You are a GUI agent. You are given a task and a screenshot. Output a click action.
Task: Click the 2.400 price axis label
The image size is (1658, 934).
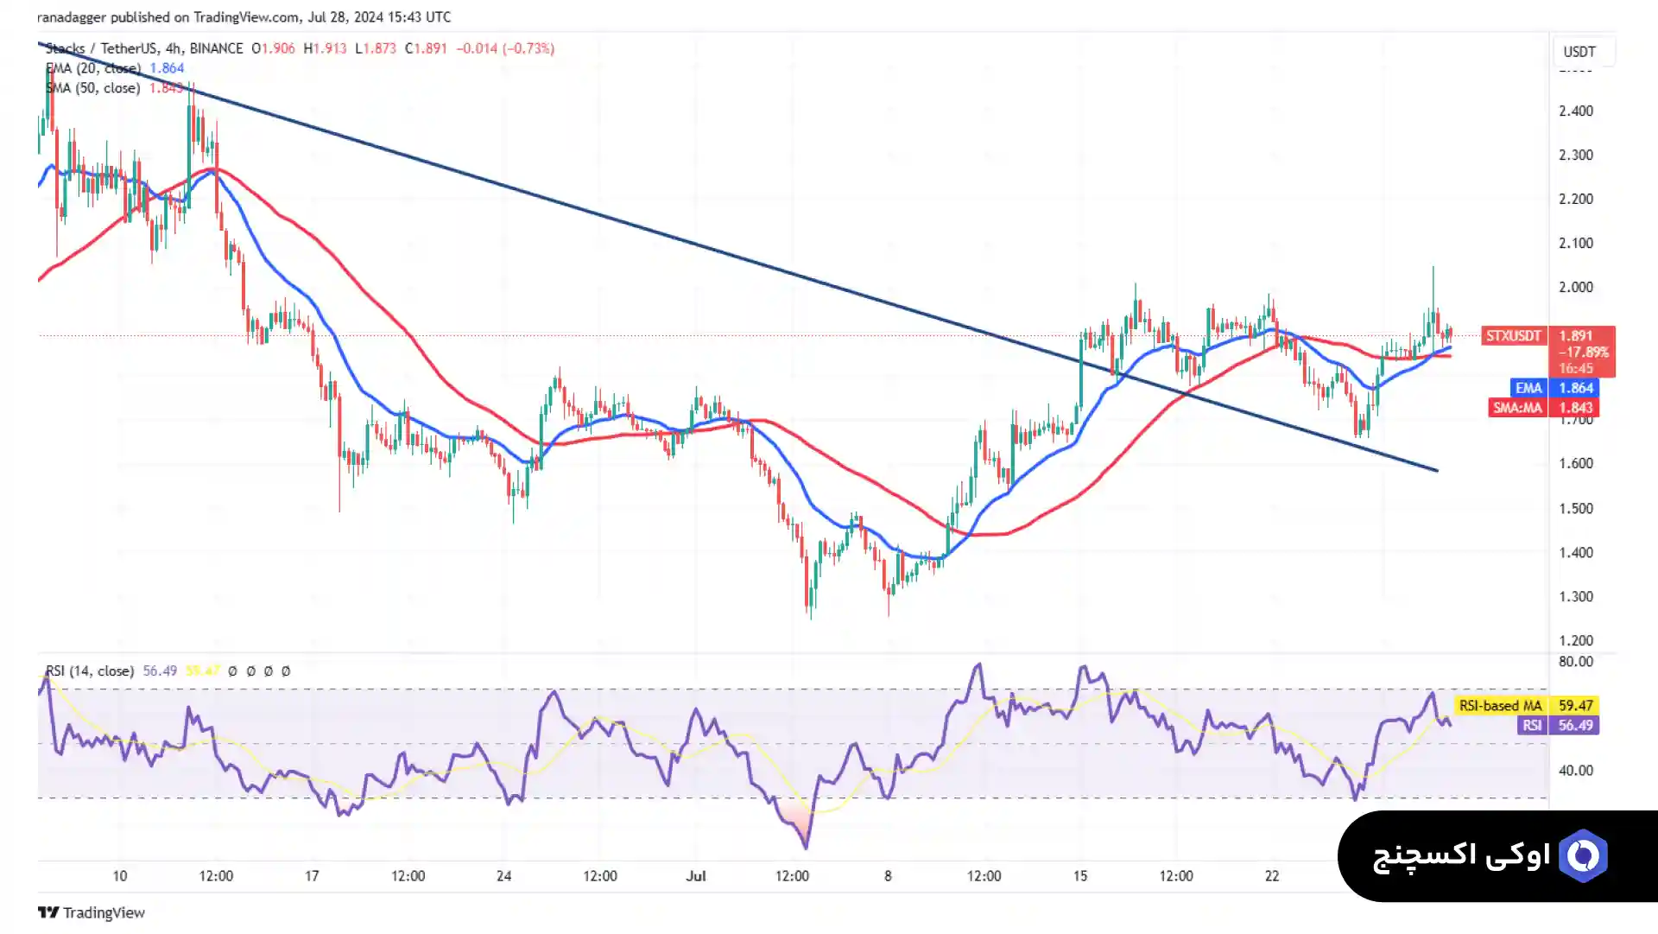click(1576, 111)
